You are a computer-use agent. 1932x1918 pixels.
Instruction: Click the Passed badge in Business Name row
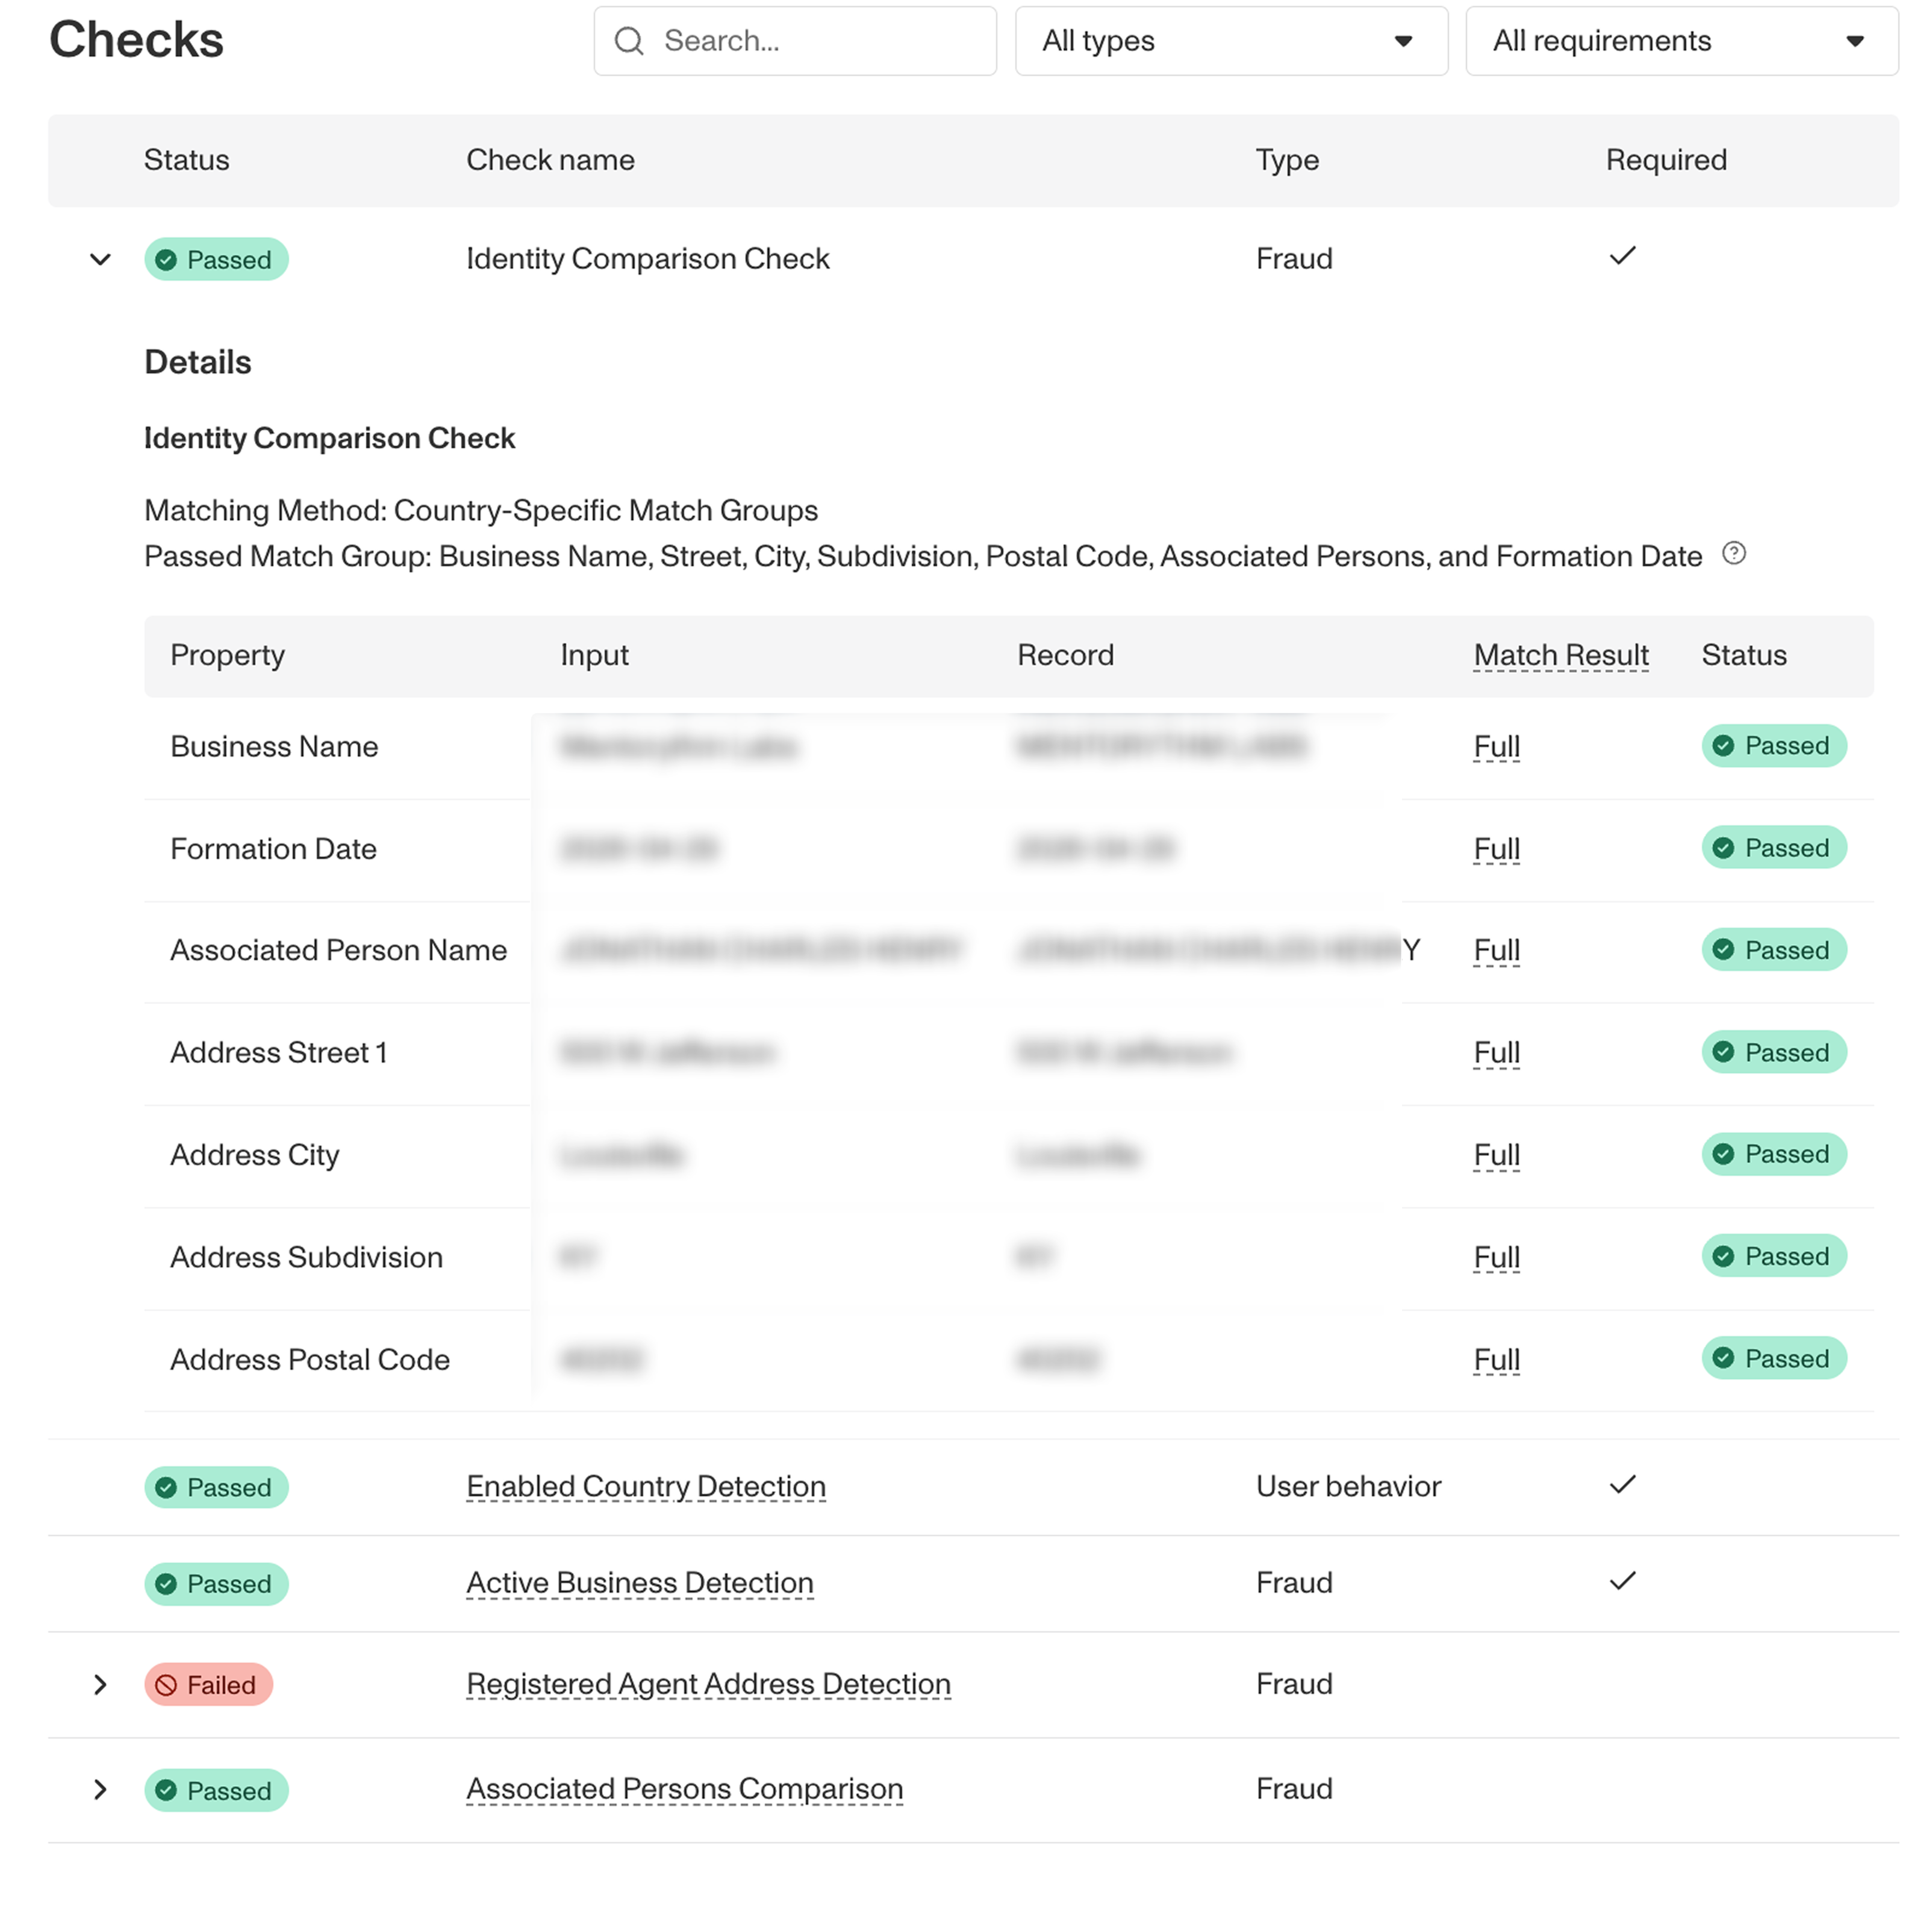pos(1773,746)
